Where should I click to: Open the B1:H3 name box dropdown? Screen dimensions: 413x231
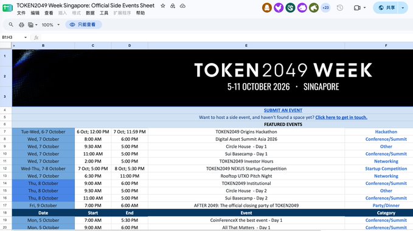click(x=26, y=37)
